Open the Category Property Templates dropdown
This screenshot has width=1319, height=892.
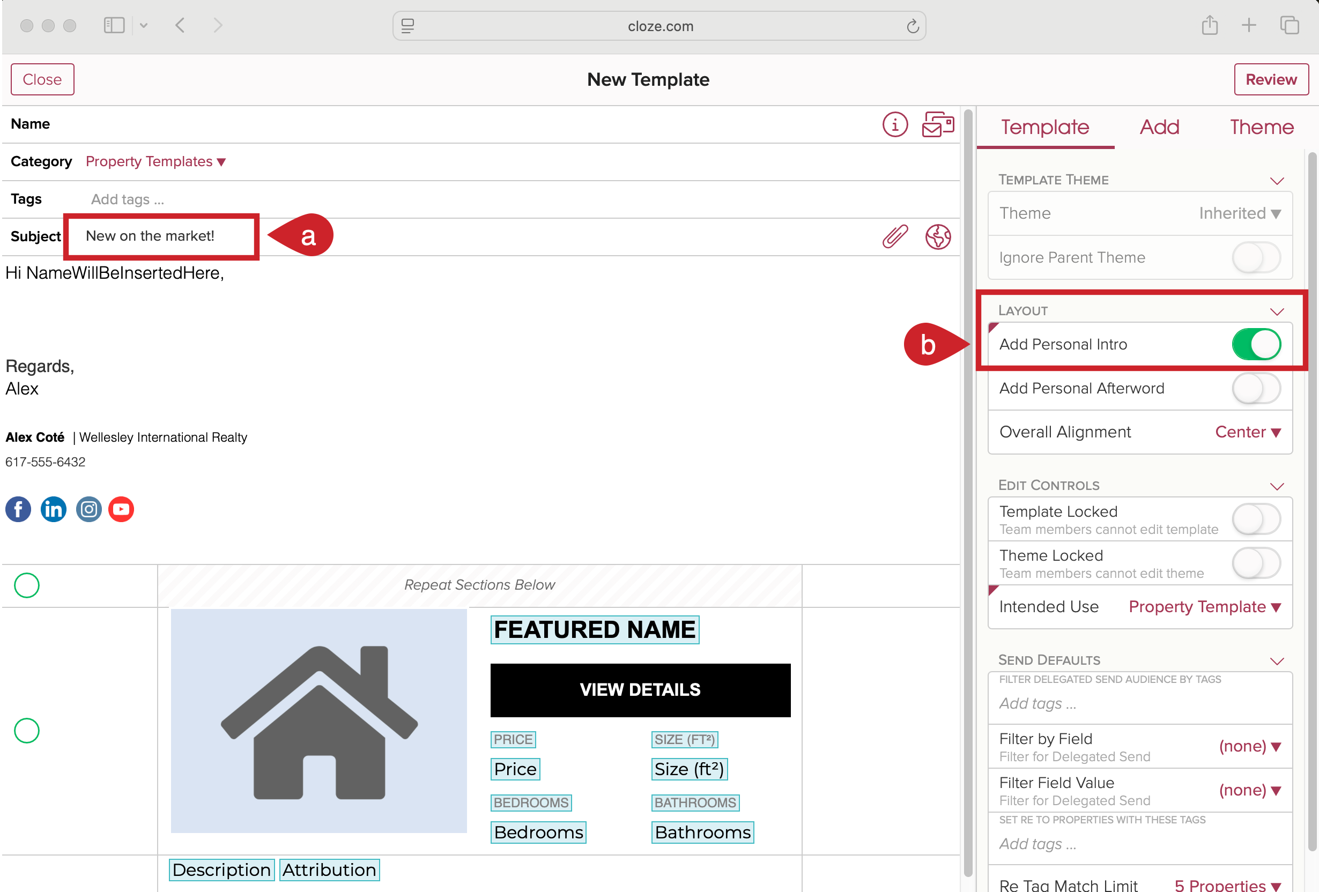(x=155, y=161)
